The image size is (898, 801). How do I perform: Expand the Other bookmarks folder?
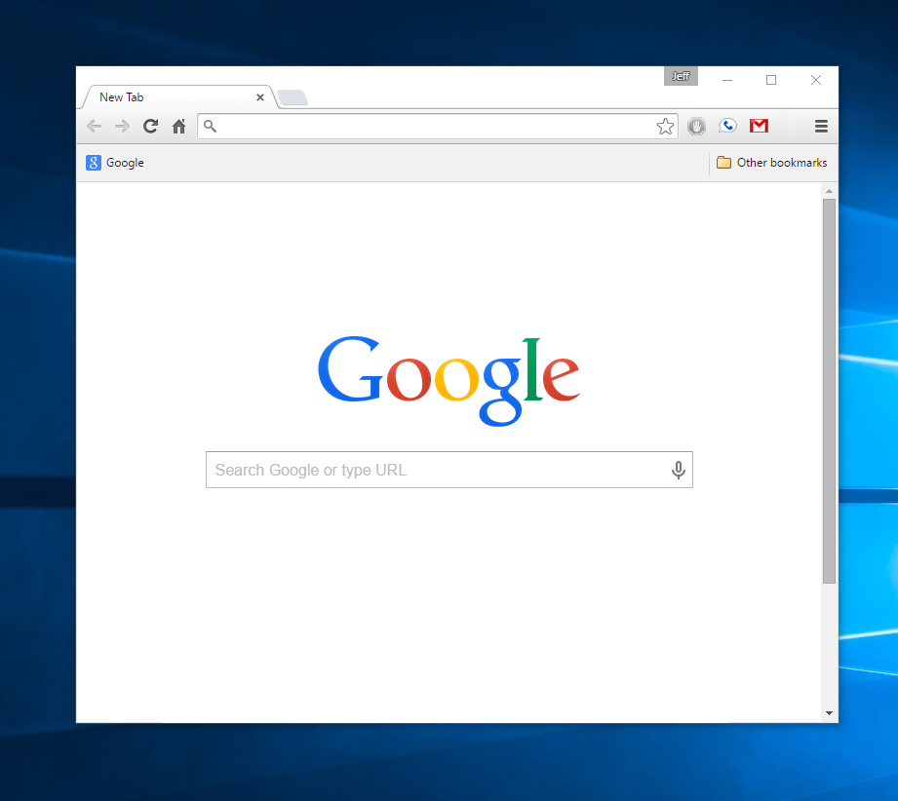(771, 163)
